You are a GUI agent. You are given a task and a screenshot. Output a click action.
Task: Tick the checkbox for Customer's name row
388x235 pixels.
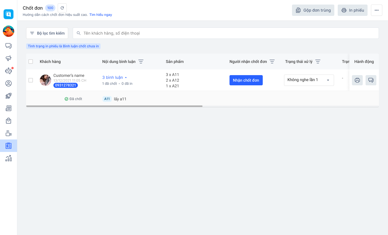tap(31, 80)
